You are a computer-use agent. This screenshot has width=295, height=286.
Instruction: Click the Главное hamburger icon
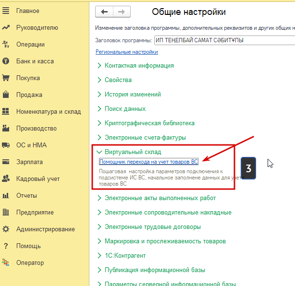(6, 11)
